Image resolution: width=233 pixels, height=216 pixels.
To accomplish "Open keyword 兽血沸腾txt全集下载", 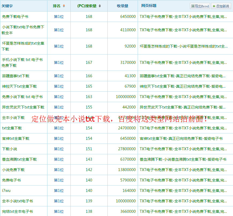I will pos(19,159).
